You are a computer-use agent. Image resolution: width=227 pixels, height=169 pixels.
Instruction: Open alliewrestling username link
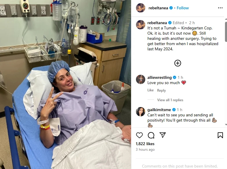159,77
